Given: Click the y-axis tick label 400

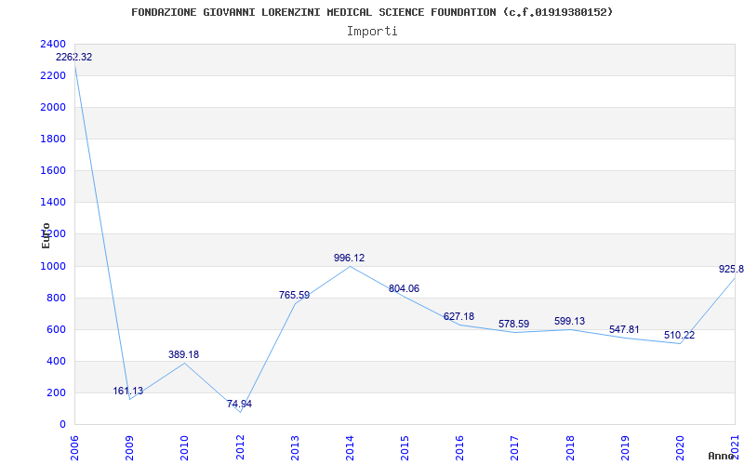Looking at the screenshot, I should tap(57, 361).
